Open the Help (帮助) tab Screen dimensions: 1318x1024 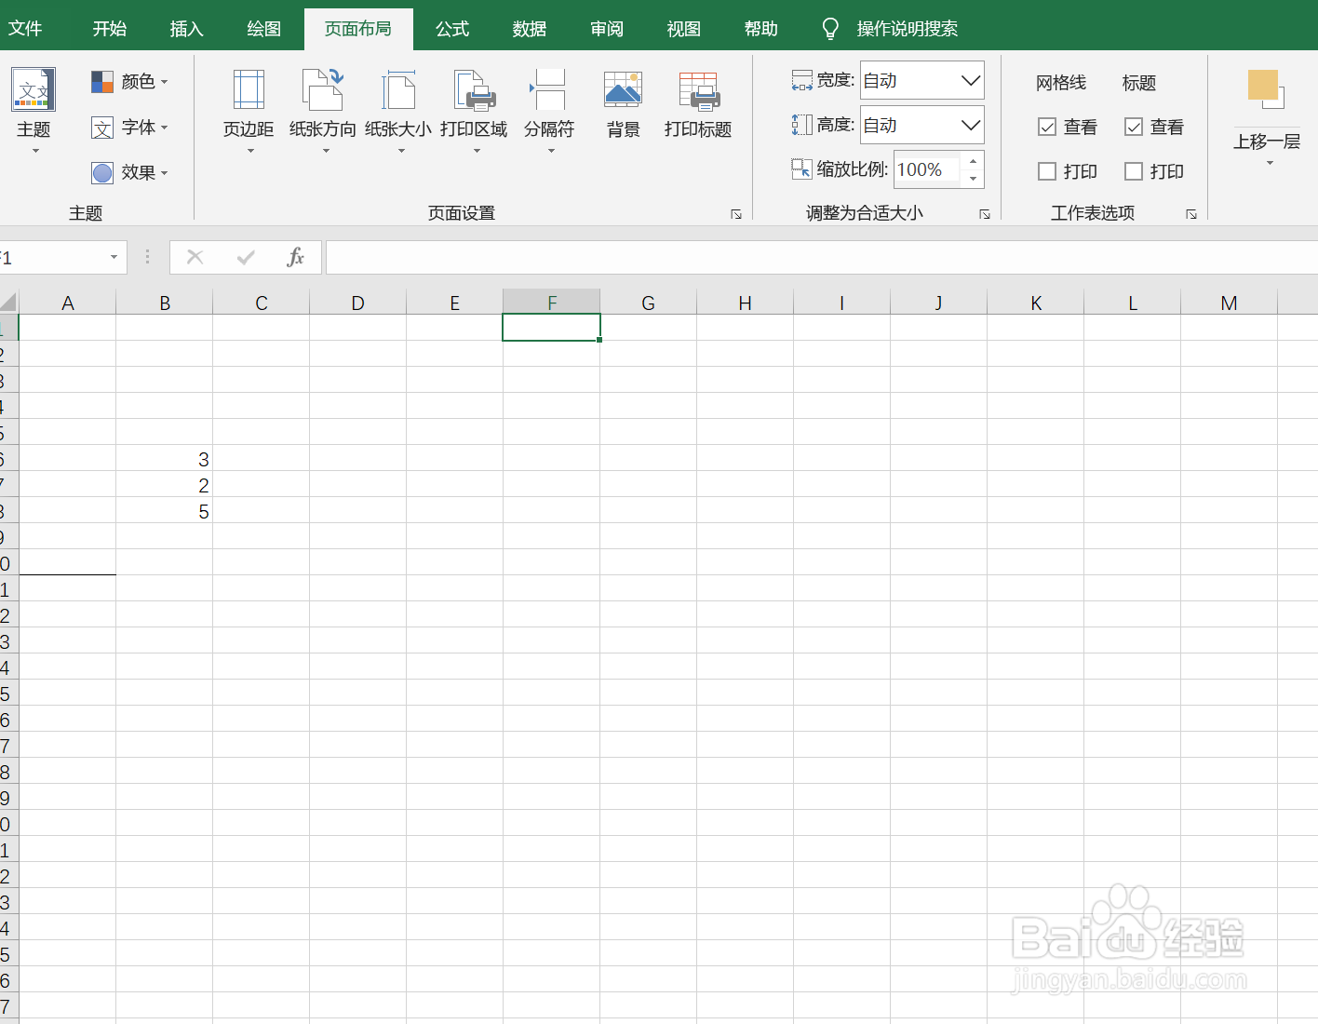pos(761,29)
